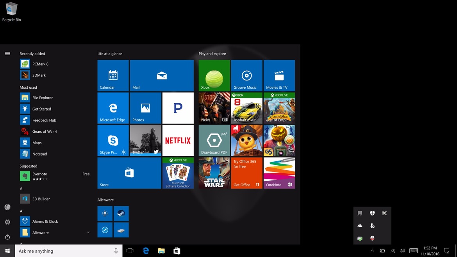Open Settings from the gear icon
457x257 pixels.
click(x=7, y=222)
